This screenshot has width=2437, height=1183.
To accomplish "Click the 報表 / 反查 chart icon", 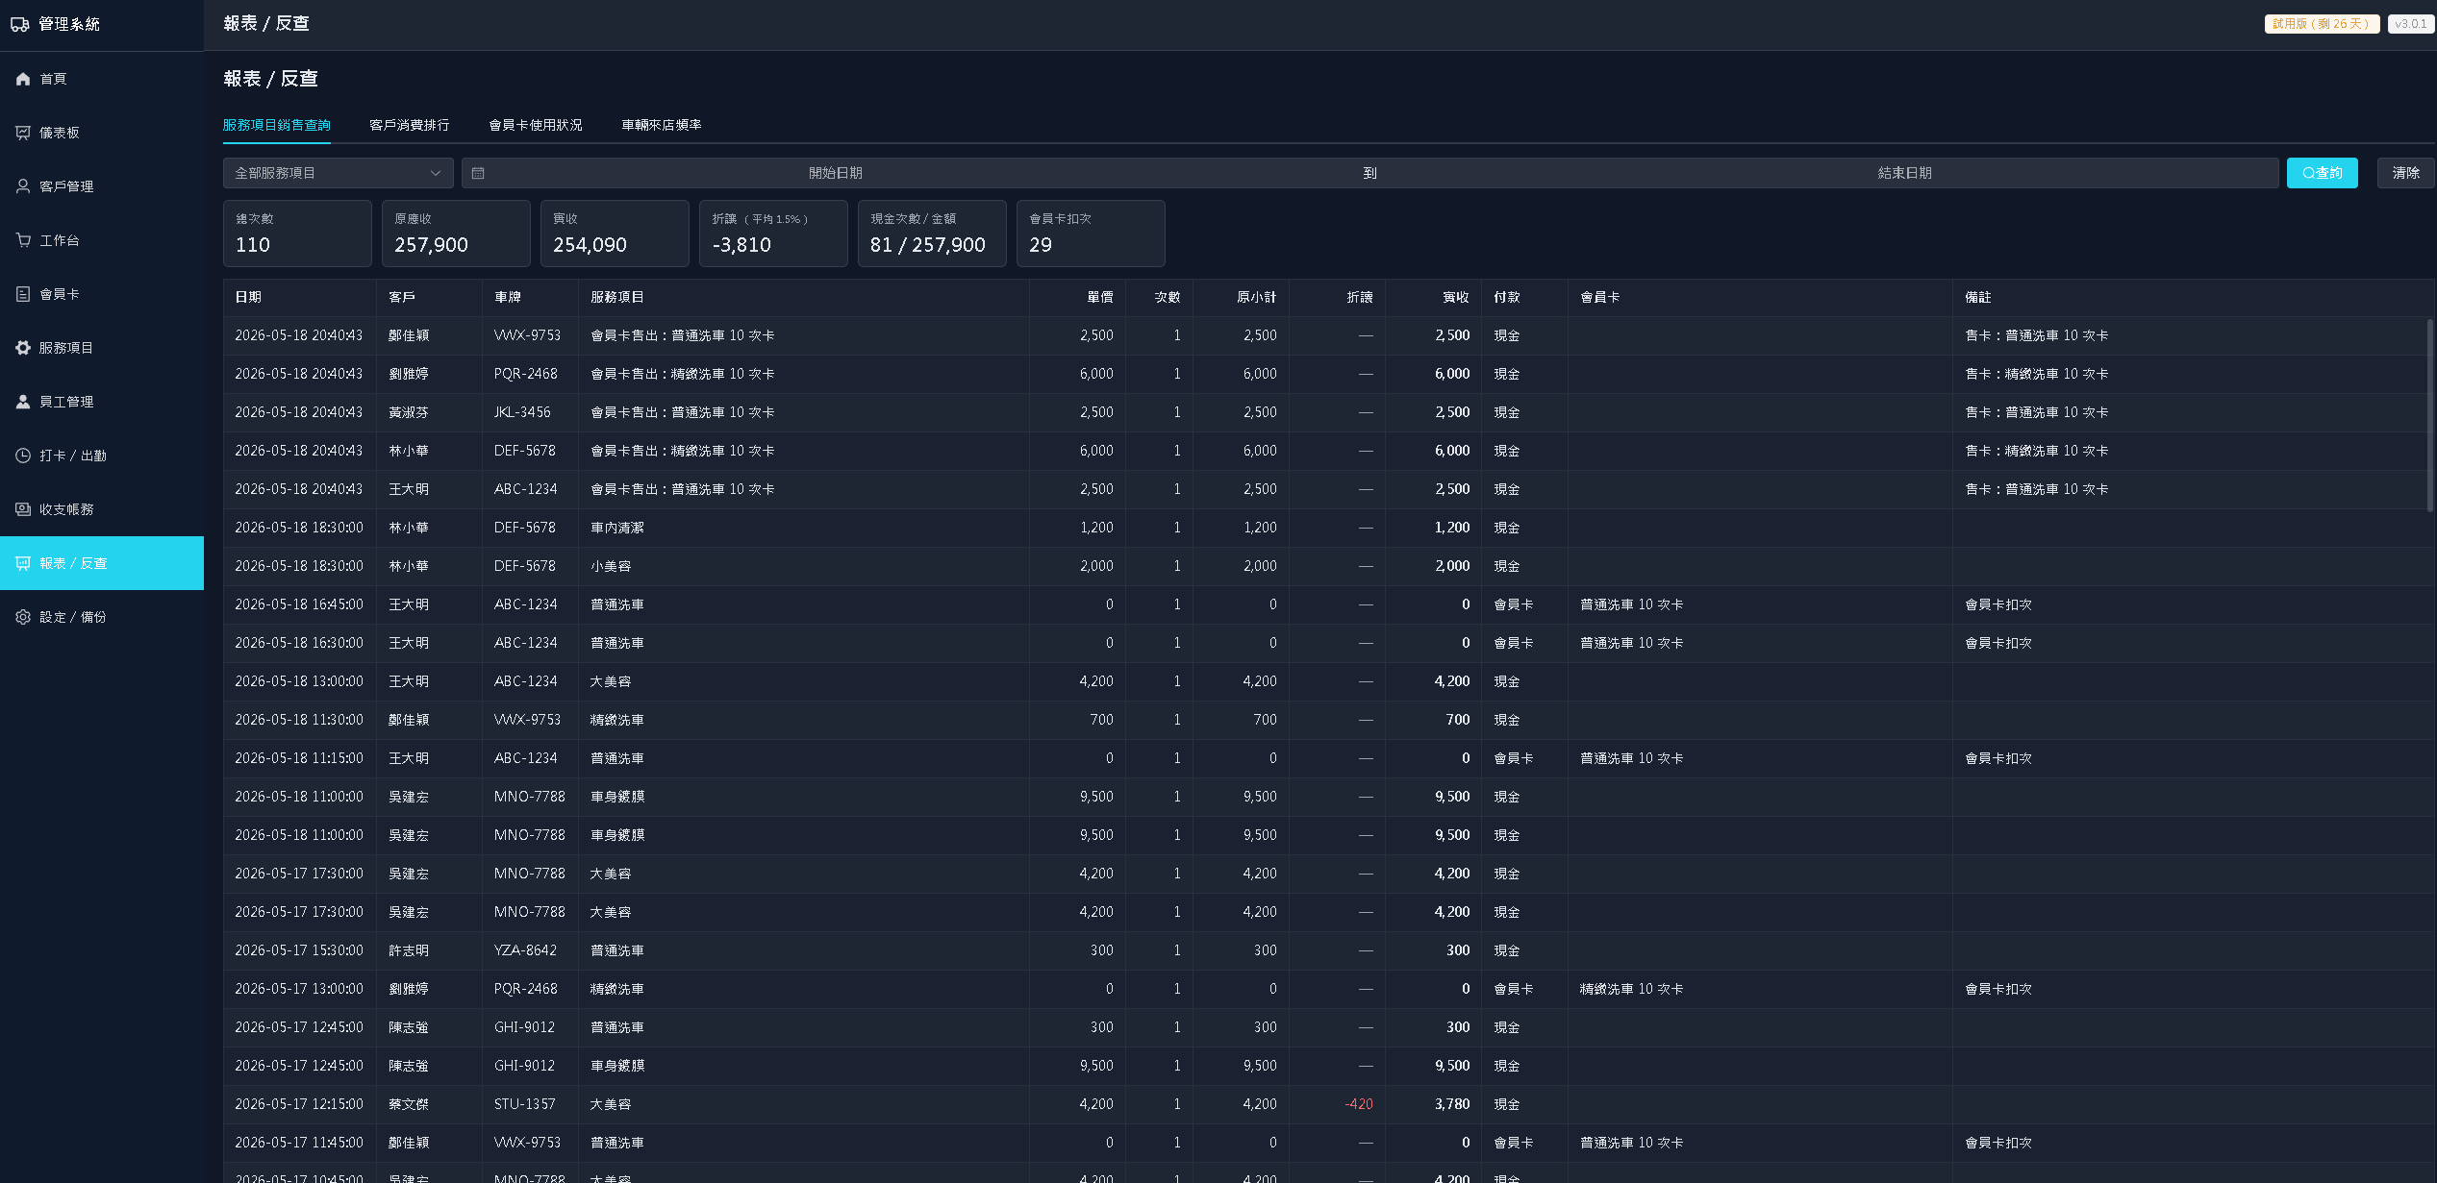I will point(23,563).
